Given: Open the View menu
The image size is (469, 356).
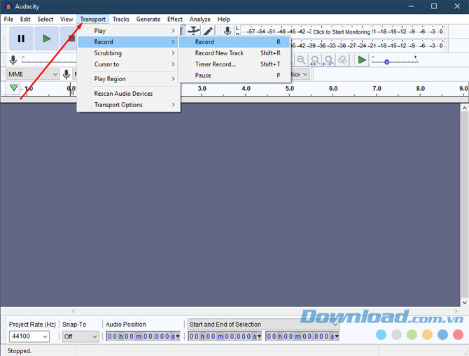Looking at the screenshot, I should 66,19.
